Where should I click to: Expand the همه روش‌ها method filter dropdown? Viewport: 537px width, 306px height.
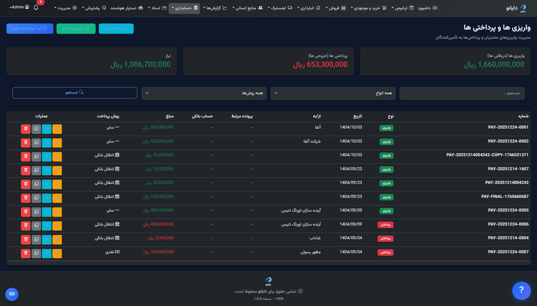tap(204, 93)
